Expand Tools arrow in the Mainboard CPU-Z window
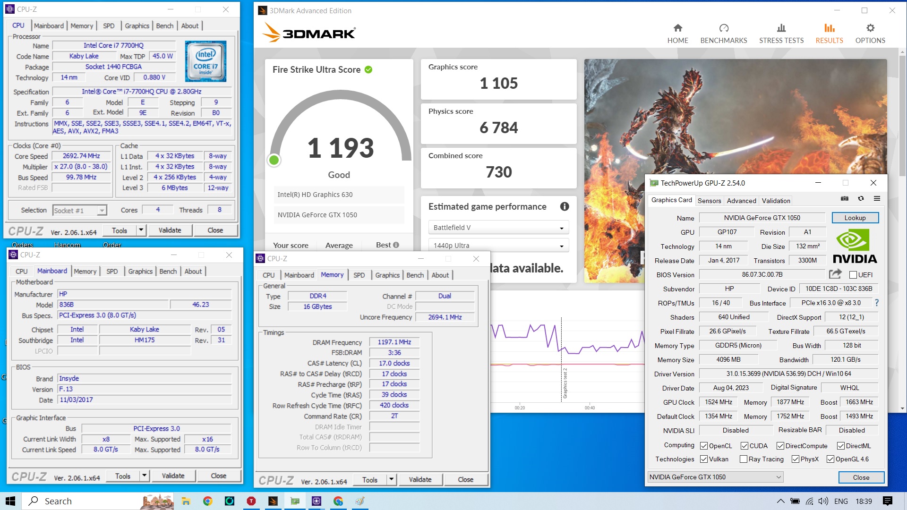This screenshot has width=907, height=510. [x=144, y=476]
